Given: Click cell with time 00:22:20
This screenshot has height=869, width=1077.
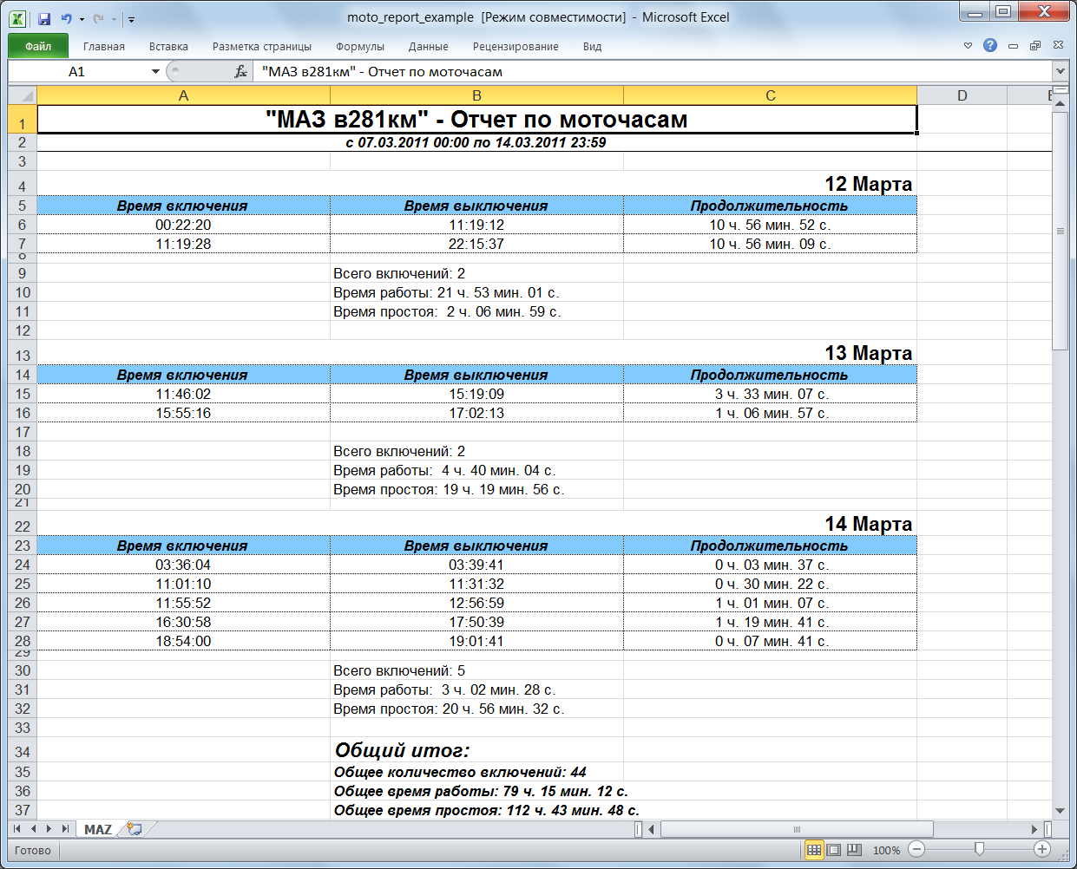Looking at the screenshot, I should pos(183,225).
